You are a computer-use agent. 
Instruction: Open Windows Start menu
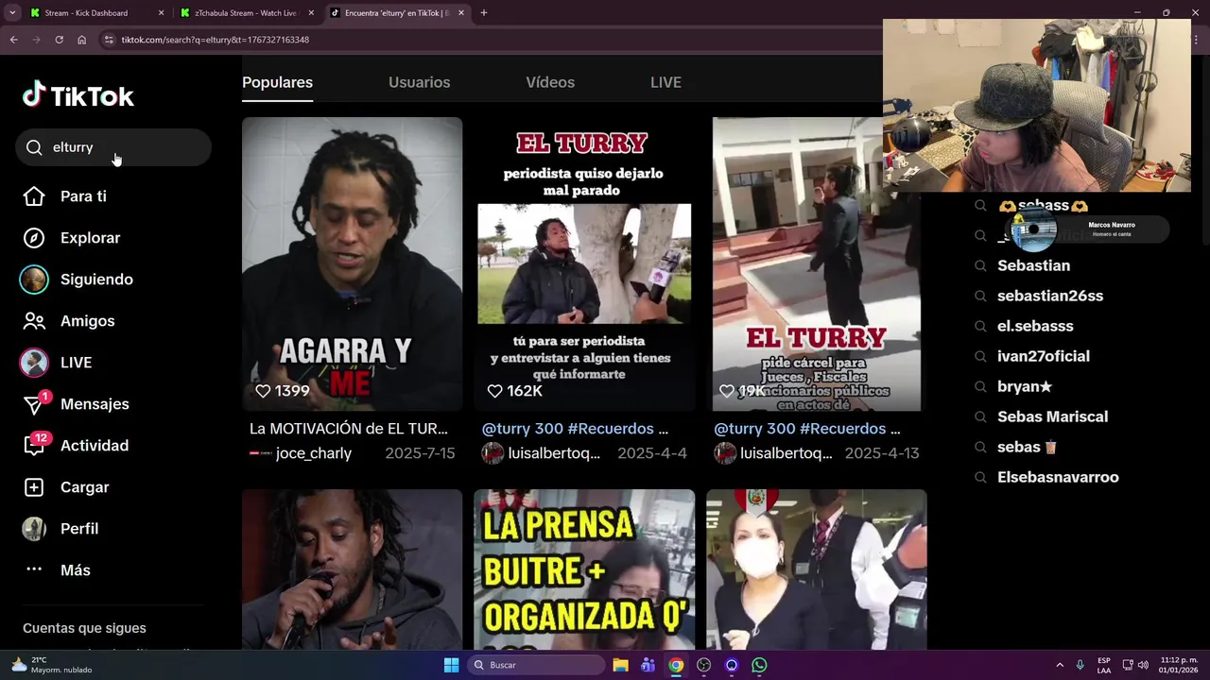click(451, 665)
